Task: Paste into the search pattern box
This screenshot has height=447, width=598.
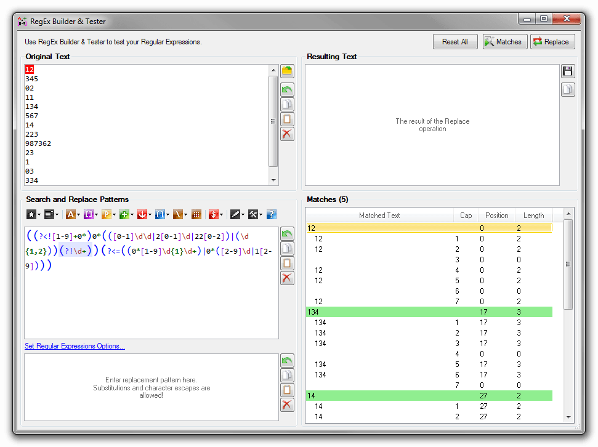Action: [287, 264]
